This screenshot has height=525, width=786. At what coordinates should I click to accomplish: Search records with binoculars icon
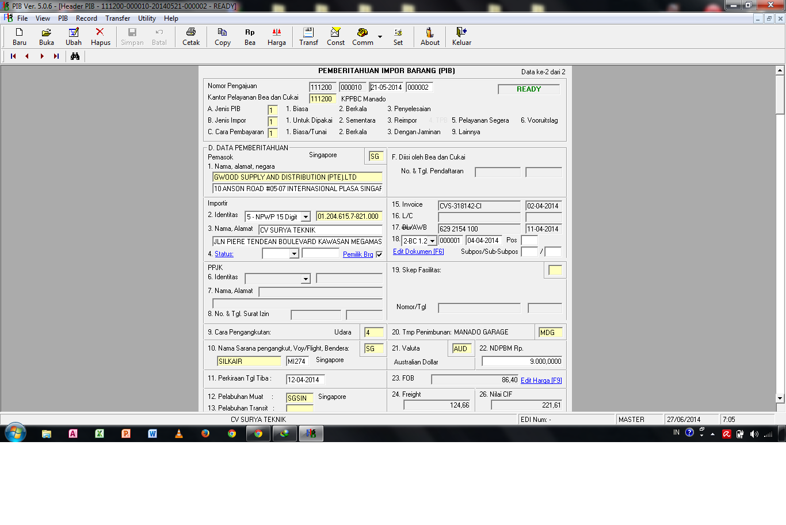pos(75,56)
